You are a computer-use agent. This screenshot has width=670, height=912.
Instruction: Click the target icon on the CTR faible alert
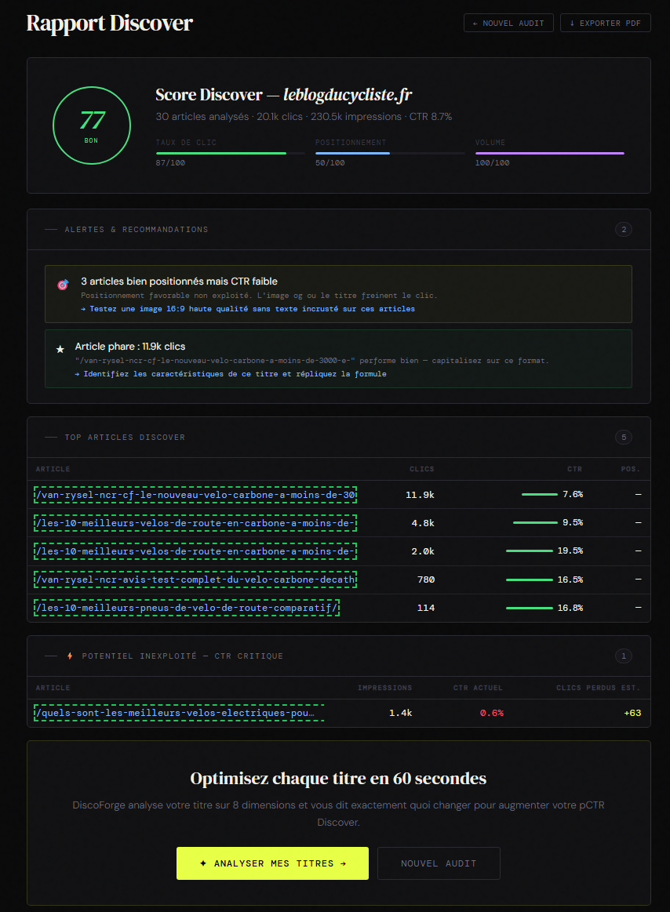(x=63, y=285)
